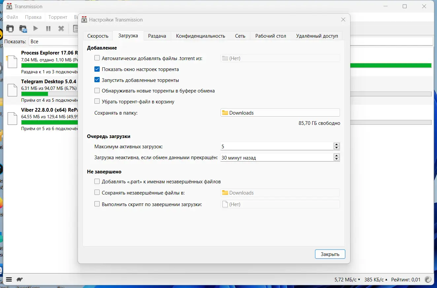Screen dimensions: 437x288
Task: Switch to the Раздача tab
Action: coord(157,36)
